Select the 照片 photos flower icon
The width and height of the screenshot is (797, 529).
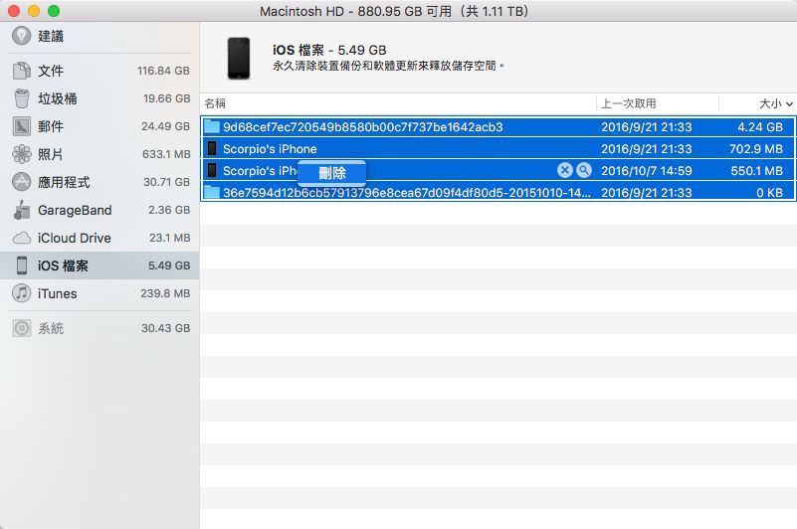pos(21,154)
